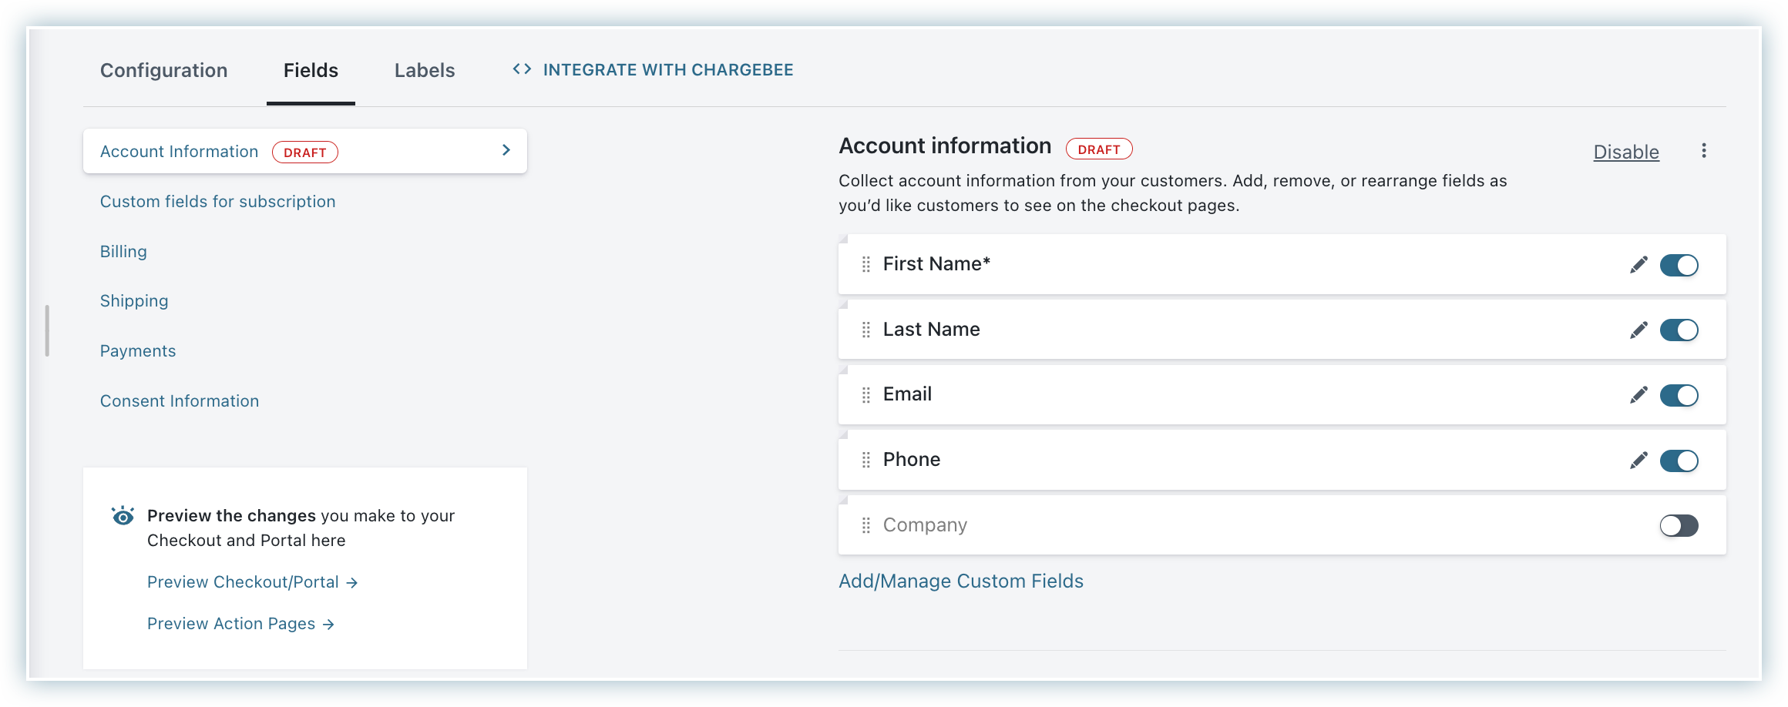The width and height of the screenshot is (1788, 707).
Task: Expand Account Information with the chevron arrow
Action: [506, 150]
